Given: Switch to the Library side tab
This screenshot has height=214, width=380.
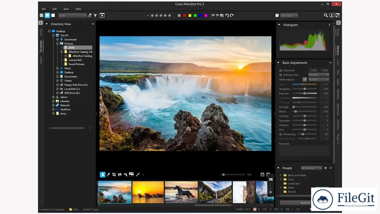Looking at the screenshot, I should tap(41, 32).
